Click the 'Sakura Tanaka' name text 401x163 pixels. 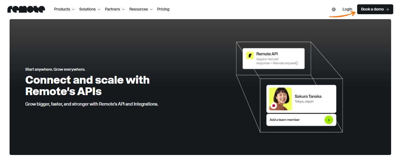pos(308,96)
